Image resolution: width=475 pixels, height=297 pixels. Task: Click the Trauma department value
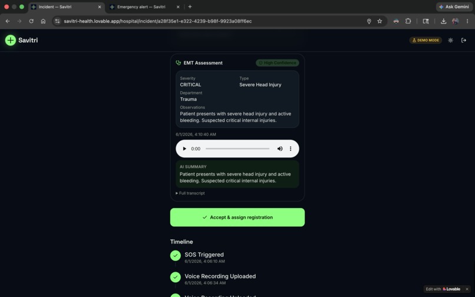(188, 99)
